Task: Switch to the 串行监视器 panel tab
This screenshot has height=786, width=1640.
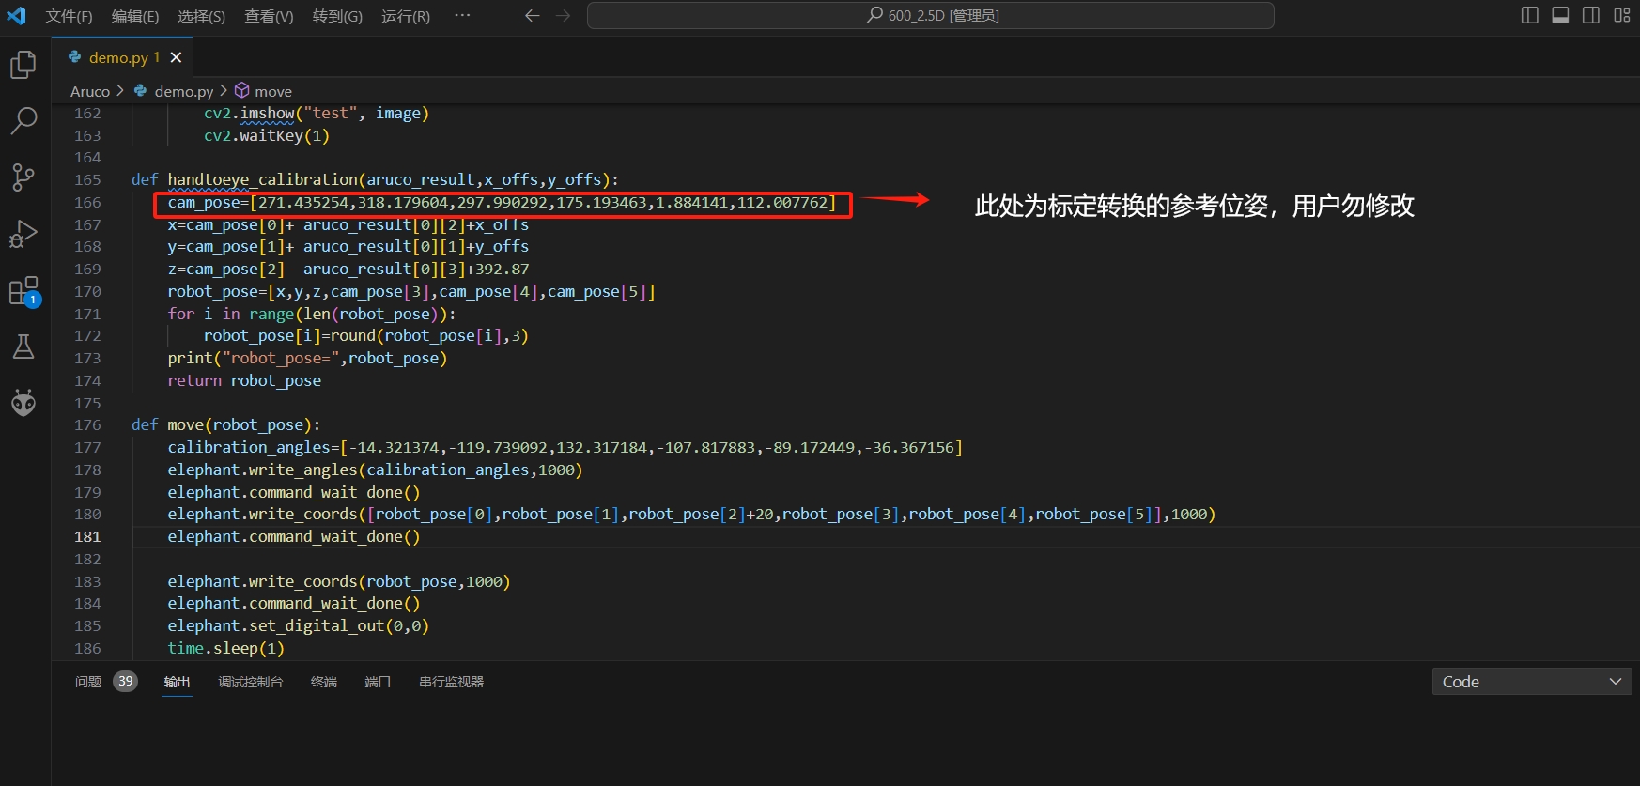Action: coord(451,682)
